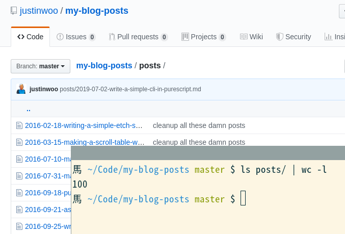Open file 2016-02-18-writing-a-simple-etch-s…
The height and width of the screenshot is (234, 345).
pos(84,125)
